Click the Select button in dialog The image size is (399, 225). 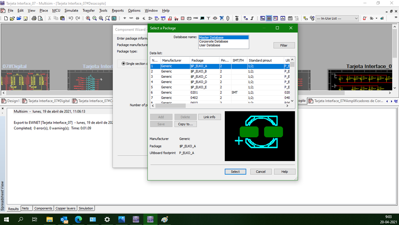[235, 172]
